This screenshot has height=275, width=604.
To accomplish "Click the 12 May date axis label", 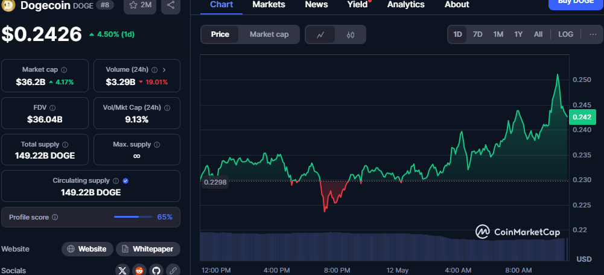I will click(x=396, y=270).
